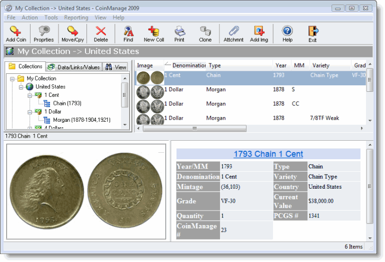Open the Tools menu

(51, 17)
